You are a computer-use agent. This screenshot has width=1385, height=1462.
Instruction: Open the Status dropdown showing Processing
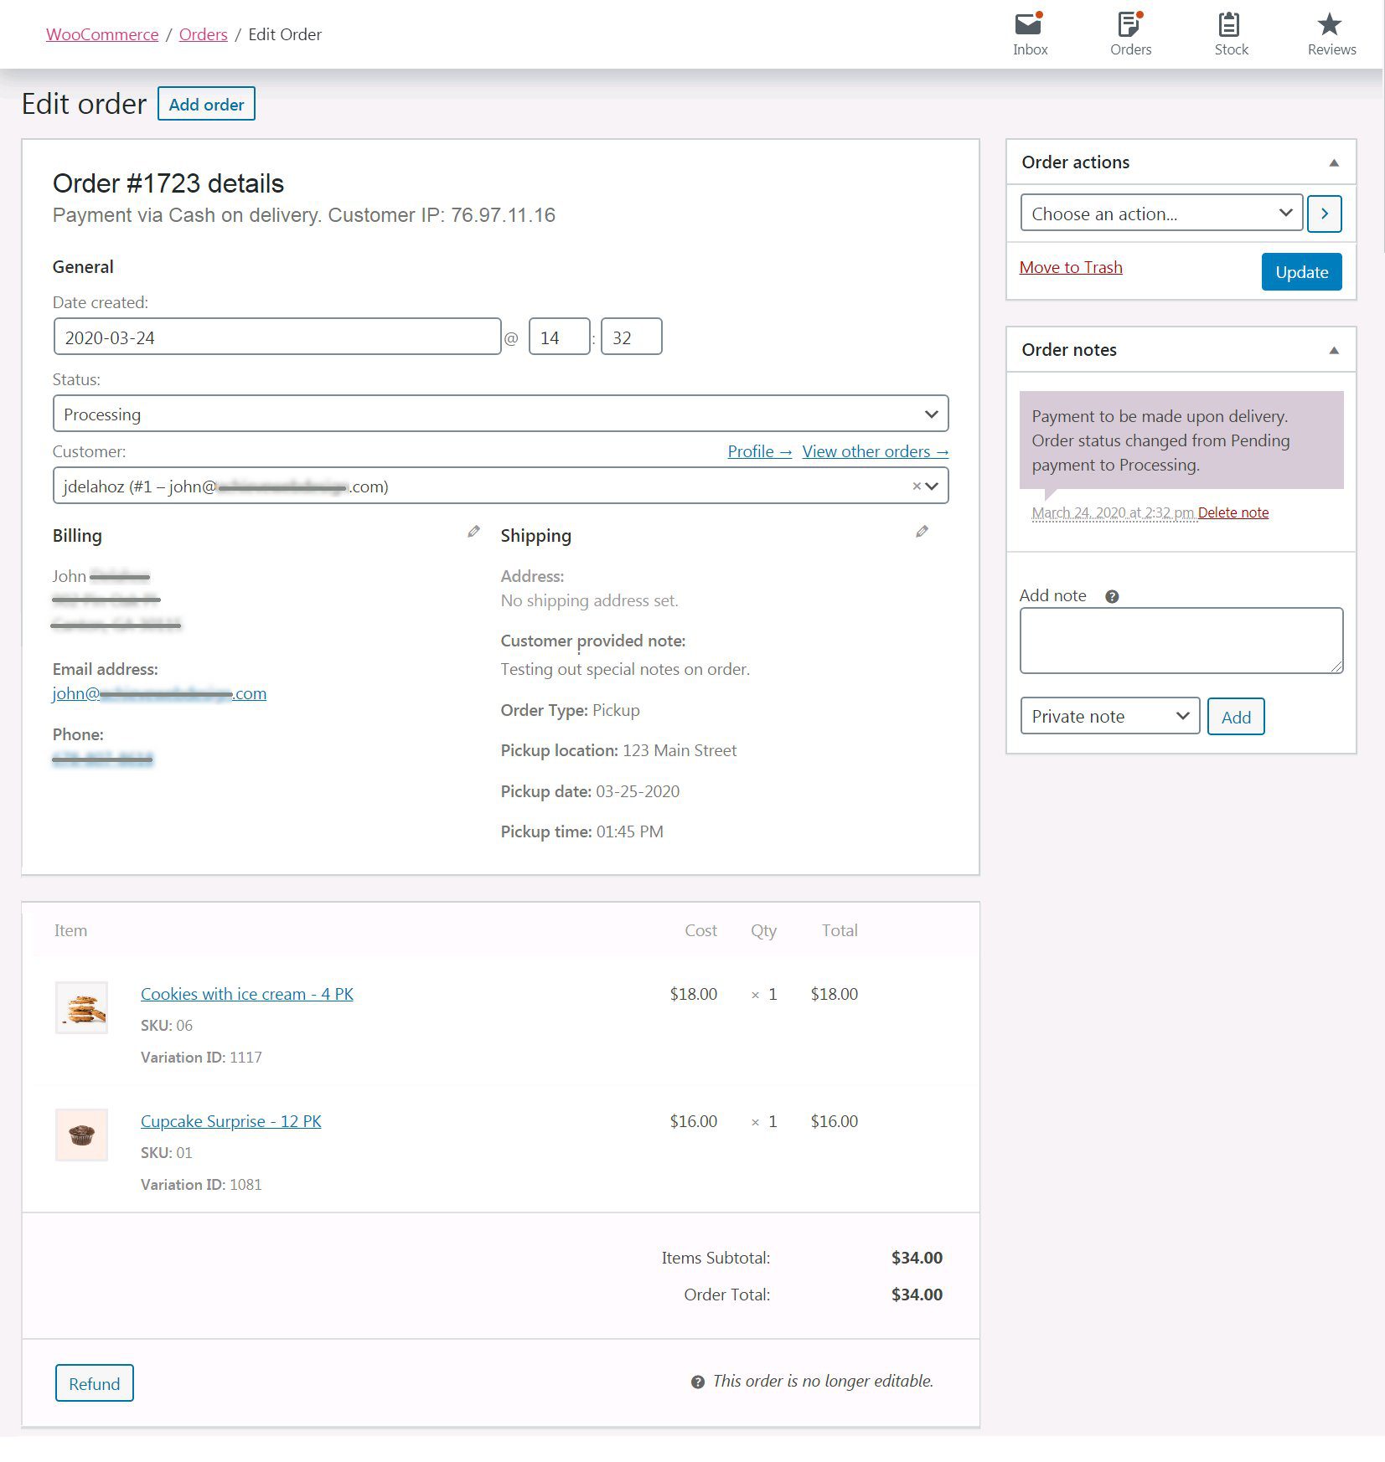(x=500, y=414)
